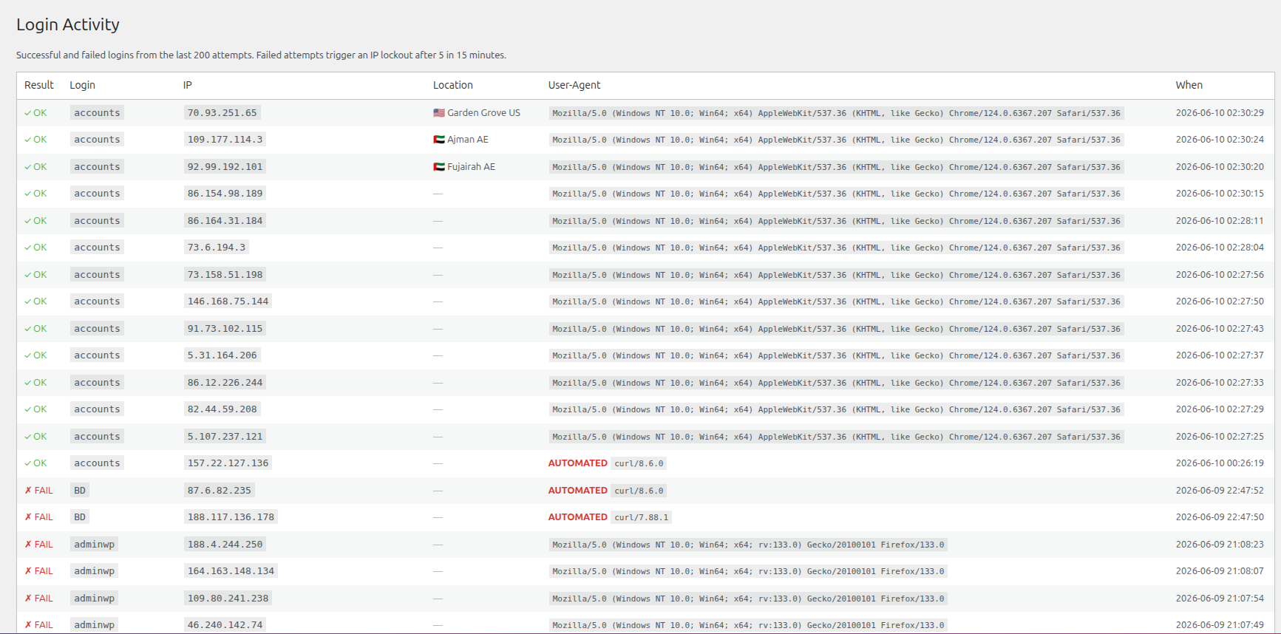This screenshot has width=1281, height=634.
Task: Click the Firefox user agent for 188.4.244.250
Action: 748,545
